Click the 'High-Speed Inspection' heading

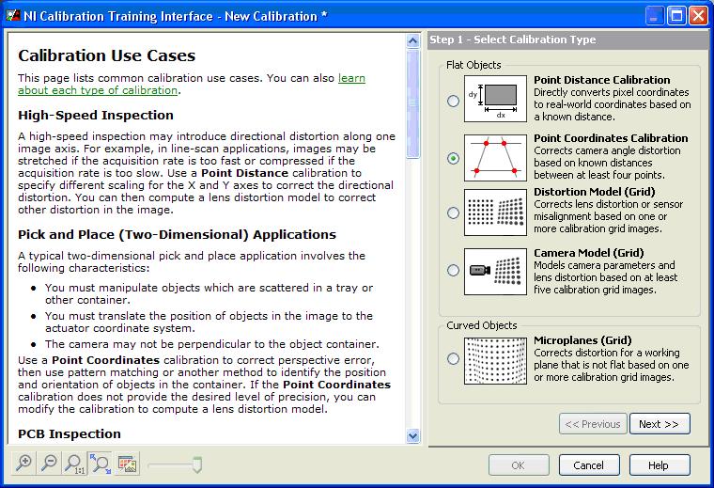pos(96,116)
